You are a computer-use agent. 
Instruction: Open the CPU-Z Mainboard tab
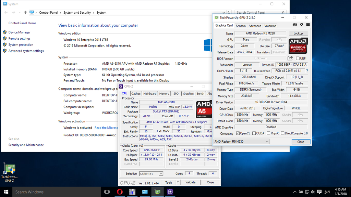click(150, 94)
